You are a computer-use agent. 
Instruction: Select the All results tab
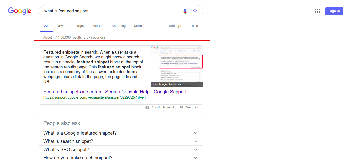(x=46, y=26)
